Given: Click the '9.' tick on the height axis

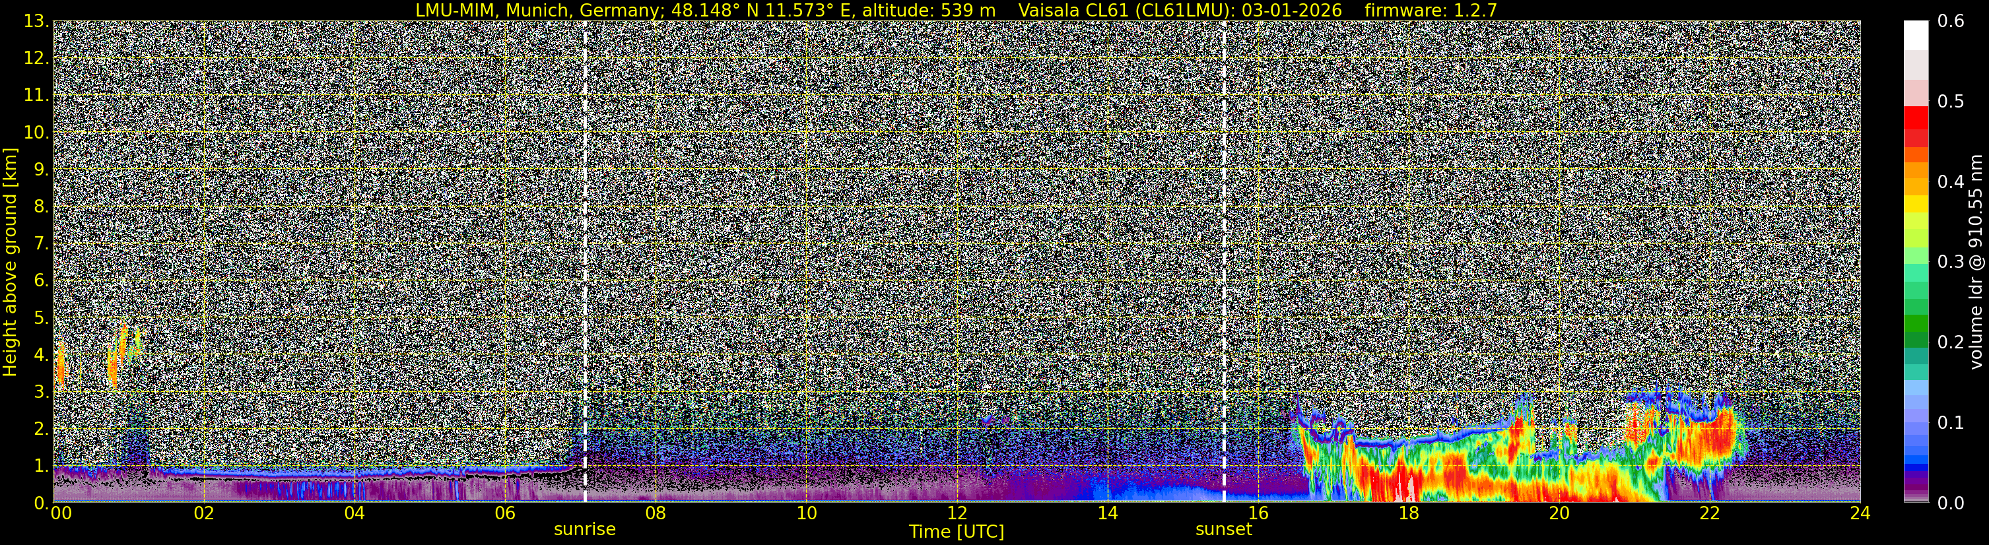Looking at the screenshot, I should pyautogui.click(x=41, y=170).
